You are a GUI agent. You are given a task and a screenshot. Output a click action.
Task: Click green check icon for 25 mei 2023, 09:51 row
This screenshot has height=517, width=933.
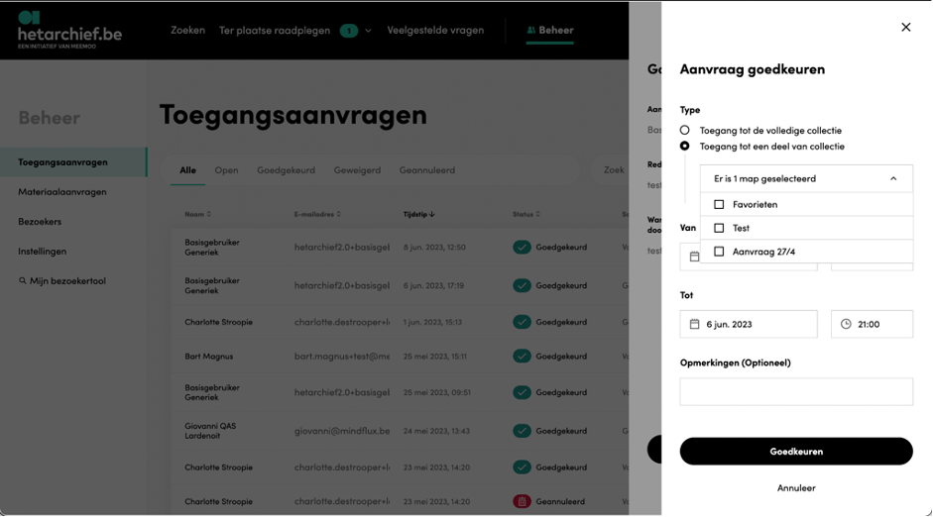(x=522, y=393)
